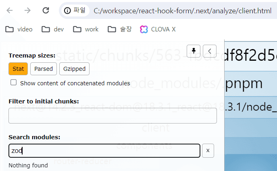This screenshot has height=171, width=277.
Task: Collapse the sidebar with chevron button
Action: [x=210, y=51]
